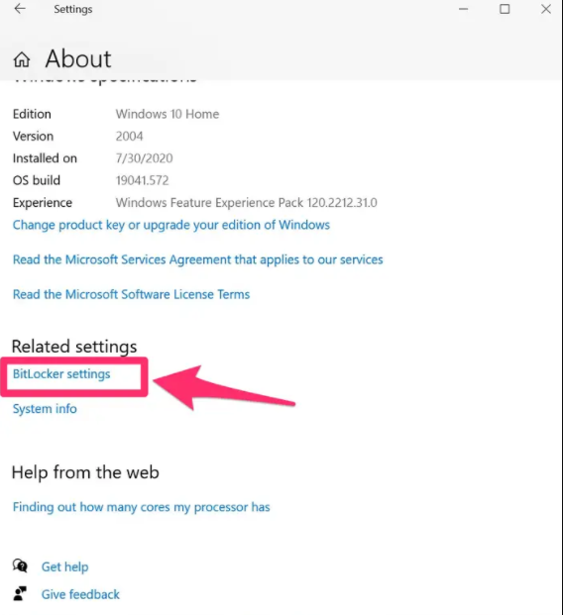Screen dimensions: 563x615
Task: Minimize the Settings window
Action: (x=463, y=9)
